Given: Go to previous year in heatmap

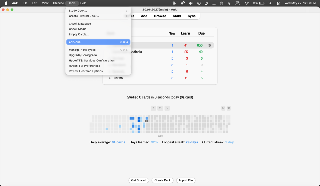Looking at the screenshot, I should tap(153, 108).
